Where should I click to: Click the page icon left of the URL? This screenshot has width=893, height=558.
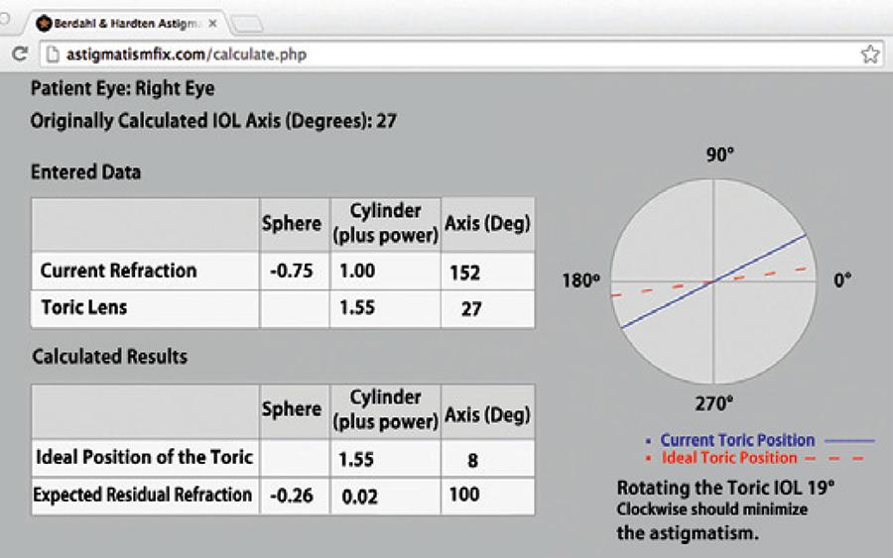[x=50, y=55]
